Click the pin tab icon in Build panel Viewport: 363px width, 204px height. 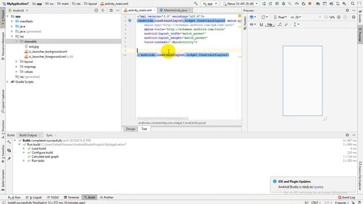pos(9,159)
